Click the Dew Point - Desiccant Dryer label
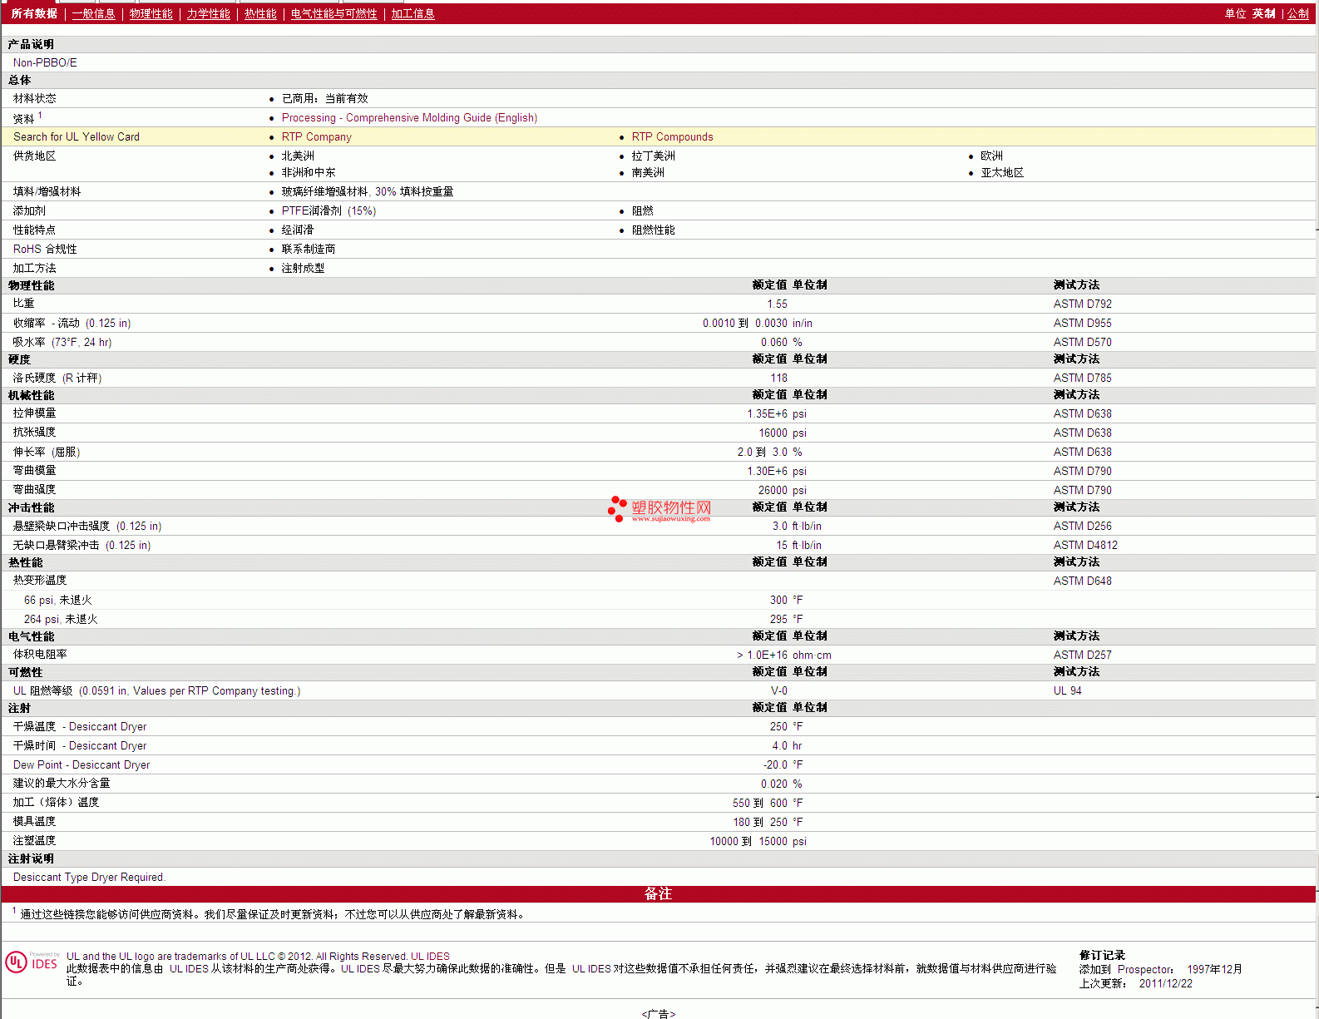 point(82,765)
